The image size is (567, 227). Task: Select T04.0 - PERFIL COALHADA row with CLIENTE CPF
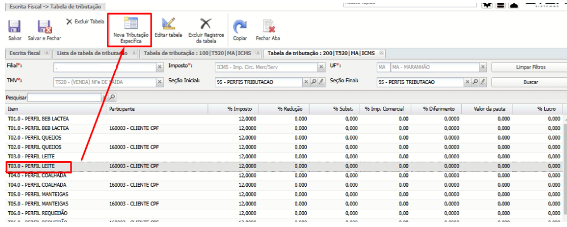[x=284, y=184]
